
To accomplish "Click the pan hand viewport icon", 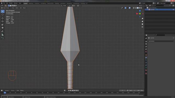I will click(142, 21).
